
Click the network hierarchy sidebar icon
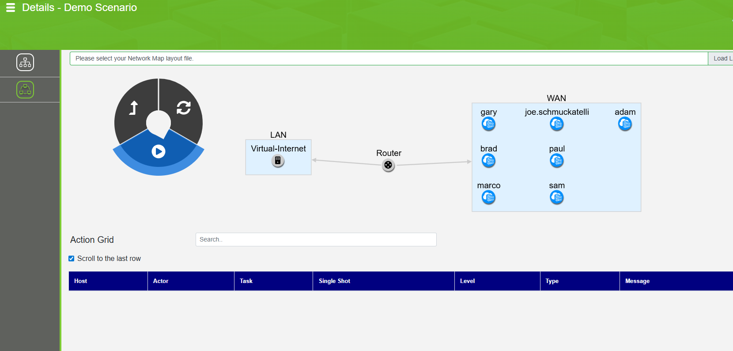pyautogui.click(x=25, y=63)
